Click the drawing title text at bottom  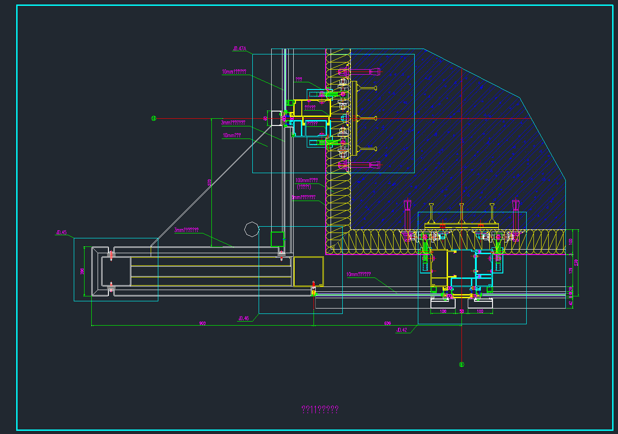click(320, 409)
